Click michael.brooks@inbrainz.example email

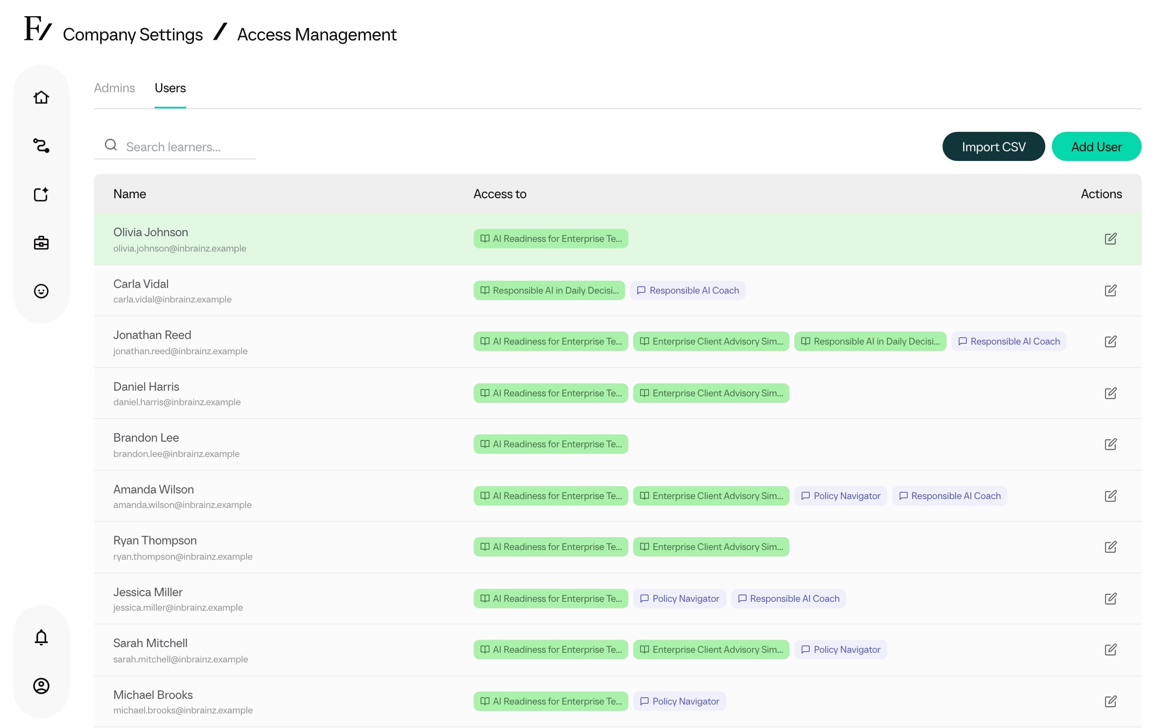183,710
